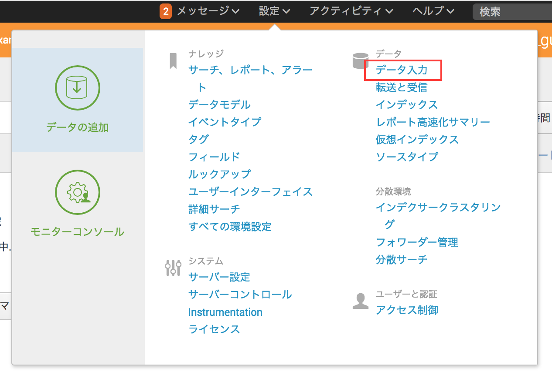Viewport: 552px width, 382px height.
Task: Open ライセンス settings
Action: tap(214, 329)
